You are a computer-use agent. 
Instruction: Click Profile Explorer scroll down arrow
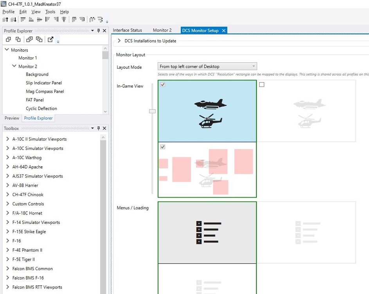tap(105, 111)
